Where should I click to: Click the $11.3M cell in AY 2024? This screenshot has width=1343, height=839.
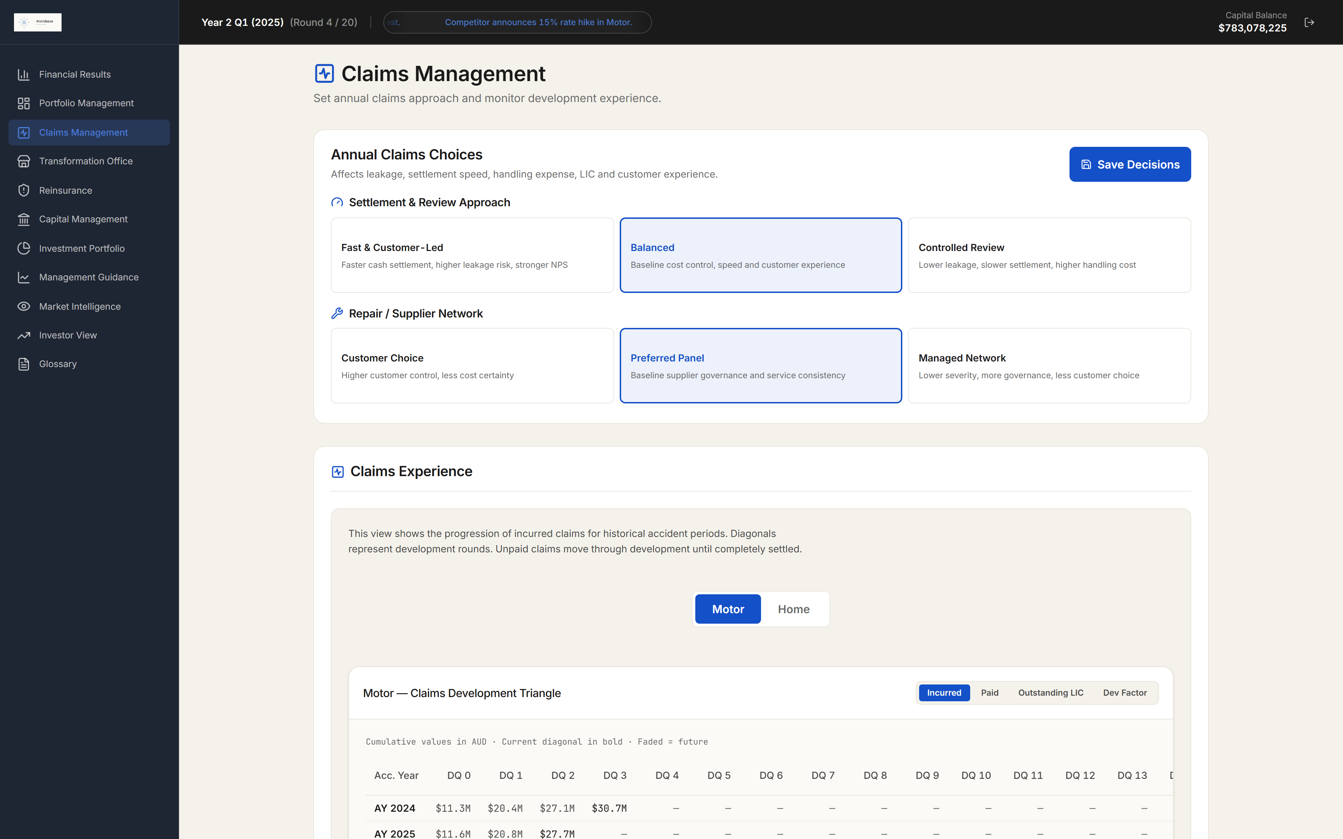pos(453,809)
